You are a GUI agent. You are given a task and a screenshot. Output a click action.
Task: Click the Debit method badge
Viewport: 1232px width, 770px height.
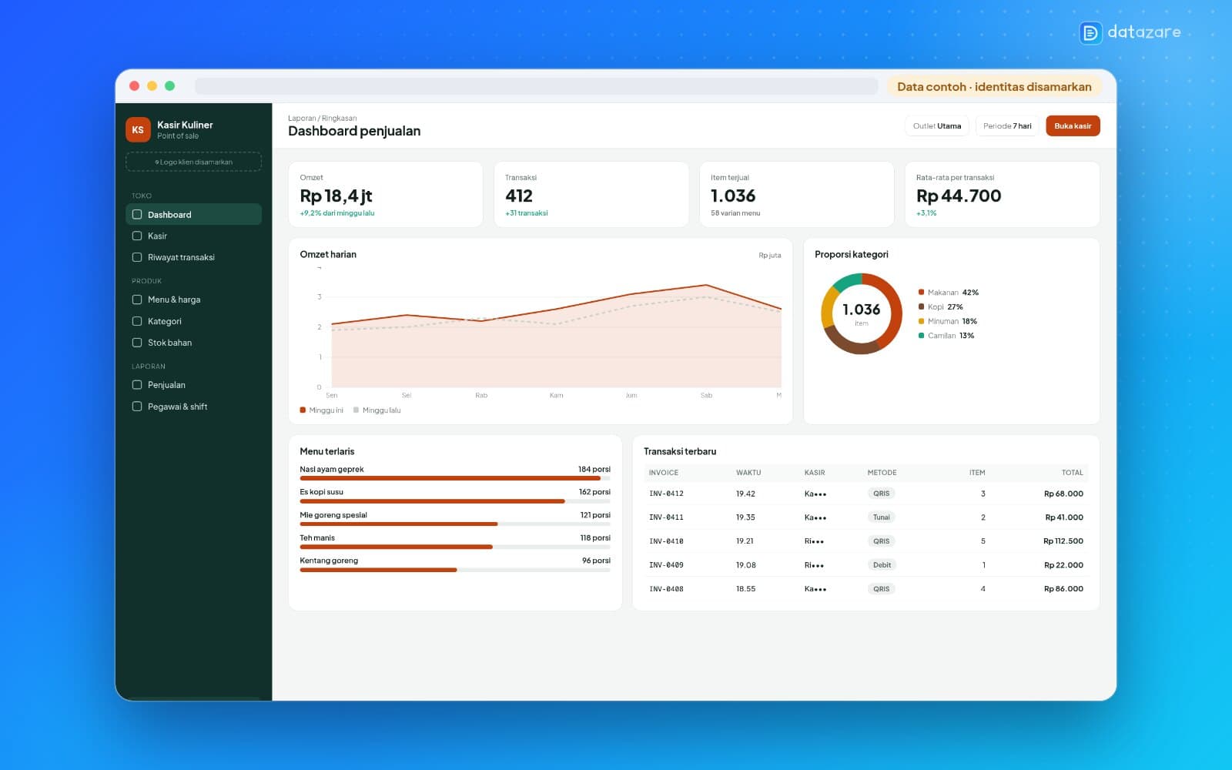pyautogui.click(x=882, y=565)
